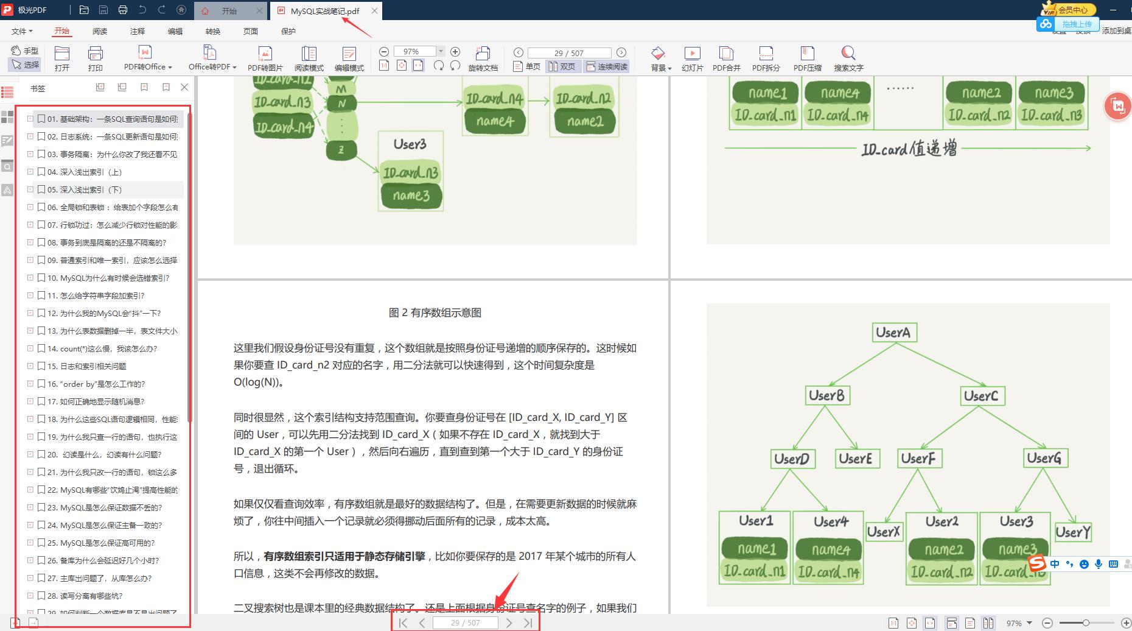Click the floating PDF-to-Word convert button
The height and width of the screenshot is (631, 1132).
click(x=1118, y=106)
